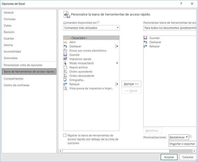This screenshot has width=198, height=162.
Task: Click Guardar disk icon in right toolbar list
Action: 146,38
